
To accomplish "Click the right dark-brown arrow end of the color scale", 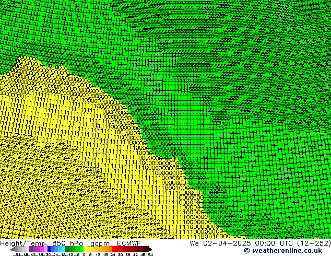I will (x=150, y=249).
